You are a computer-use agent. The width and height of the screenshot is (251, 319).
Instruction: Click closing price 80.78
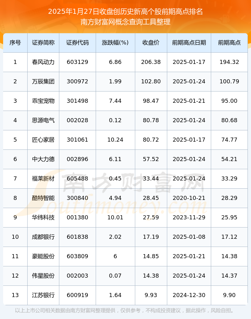151,120
